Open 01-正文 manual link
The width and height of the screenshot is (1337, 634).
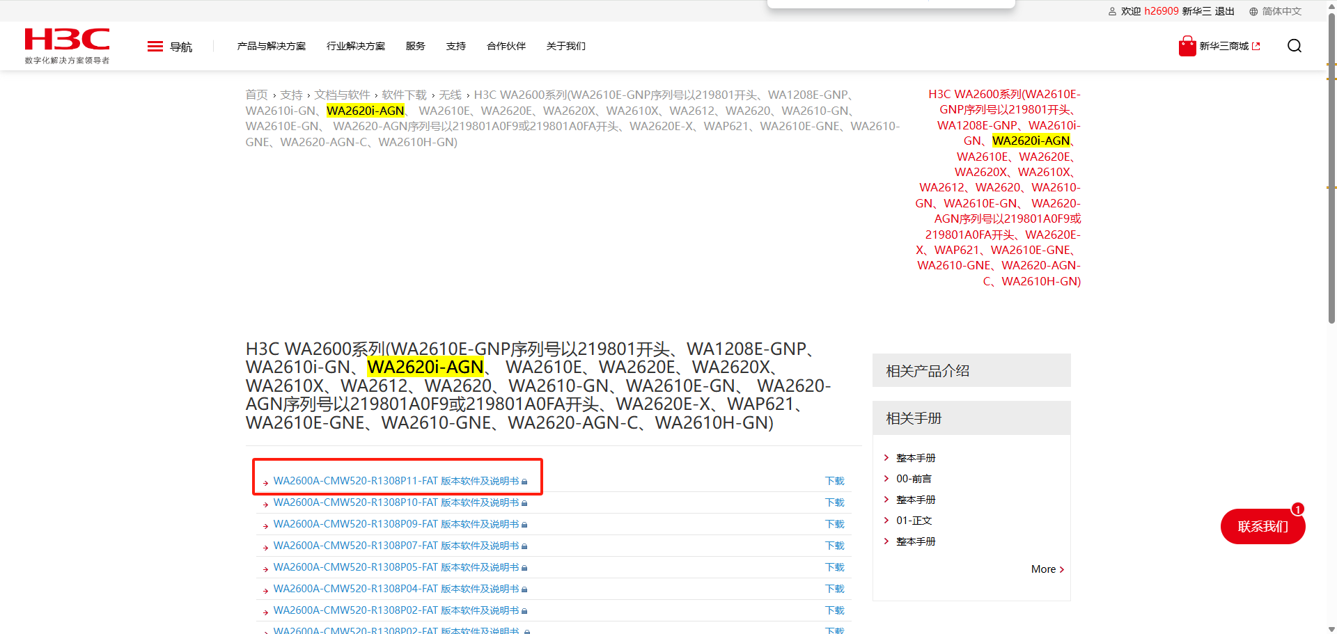[914, 521]
